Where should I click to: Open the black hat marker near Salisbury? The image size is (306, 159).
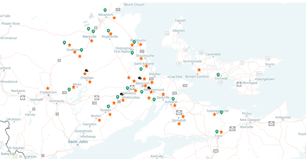point(122,94)
